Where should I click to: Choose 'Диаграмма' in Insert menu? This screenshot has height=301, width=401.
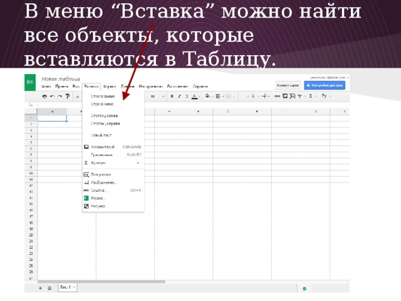(x=113, y=174)
